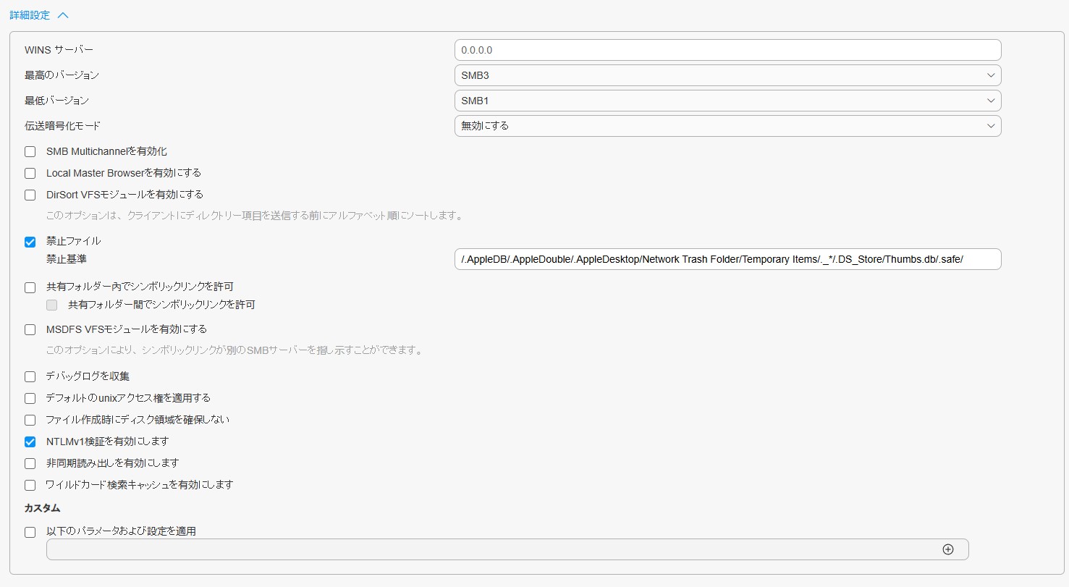Screen dimensions: 1069x587
Task: Enable Local Master Browser checkbox
Action: [x=30, y=174]
